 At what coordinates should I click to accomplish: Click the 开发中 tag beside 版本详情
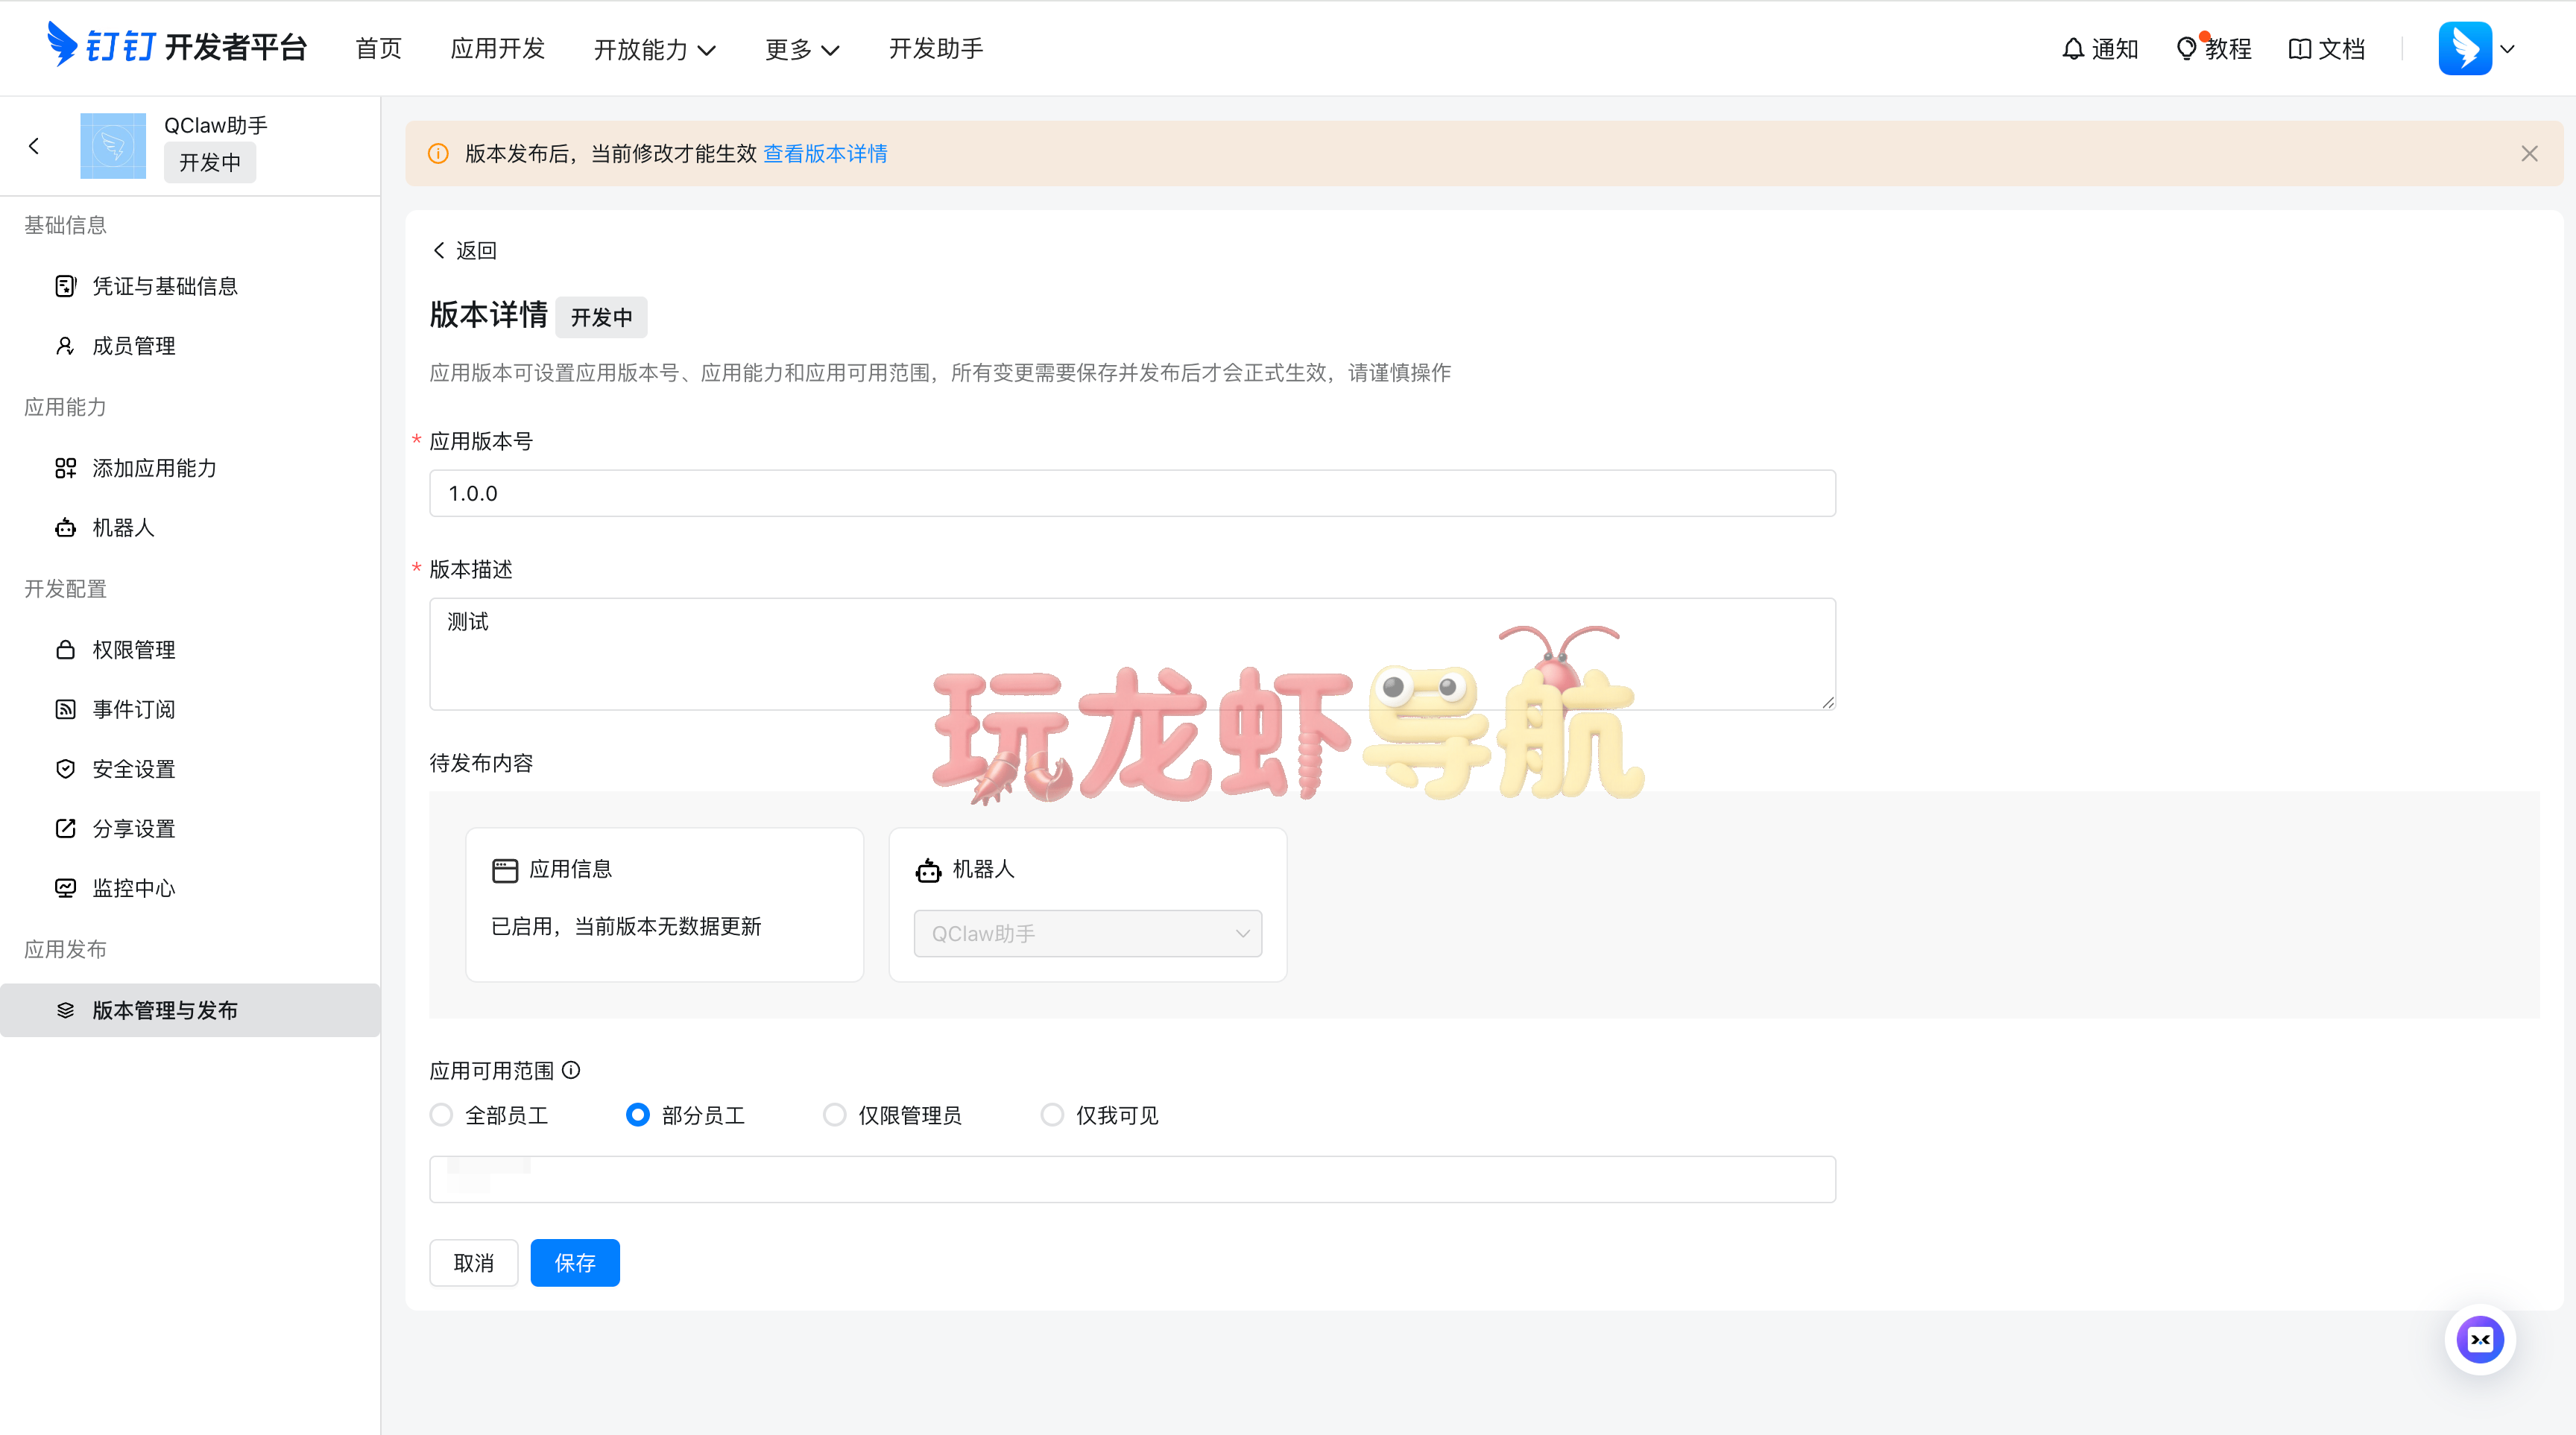[x=601, y=318]
